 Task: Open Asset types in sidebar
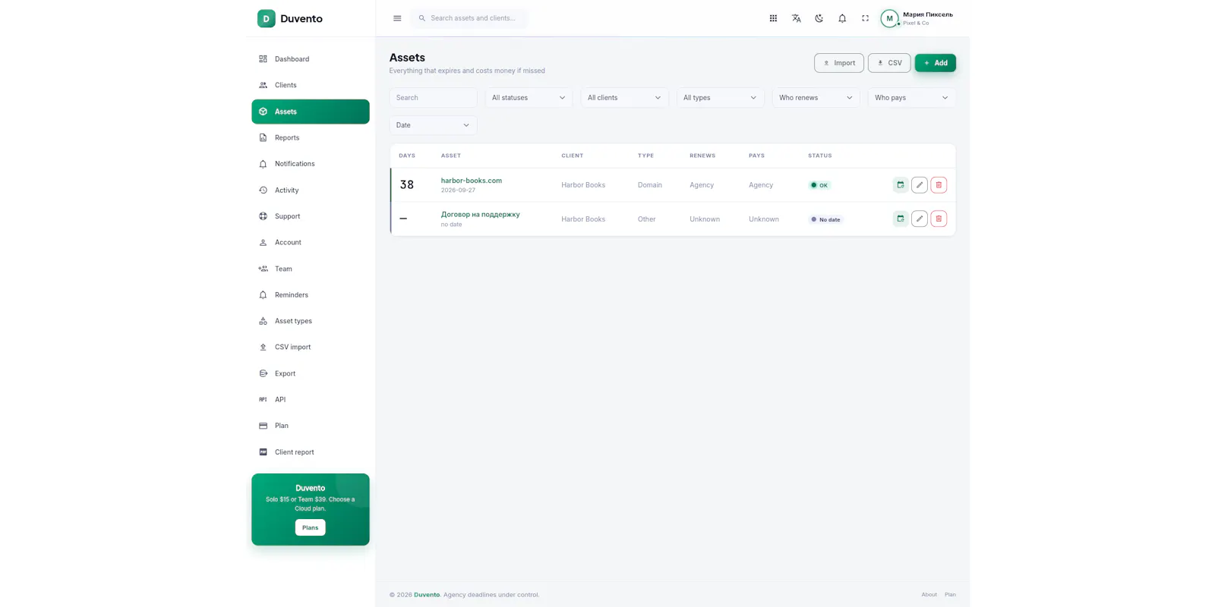tap(311, 321)
